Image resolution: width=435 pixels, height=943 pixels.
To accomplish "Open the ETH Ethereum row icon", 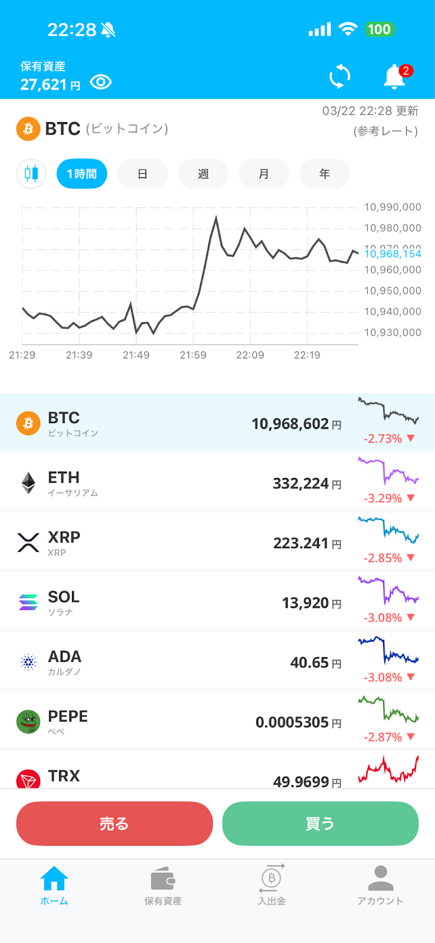I will pos(28,483).
